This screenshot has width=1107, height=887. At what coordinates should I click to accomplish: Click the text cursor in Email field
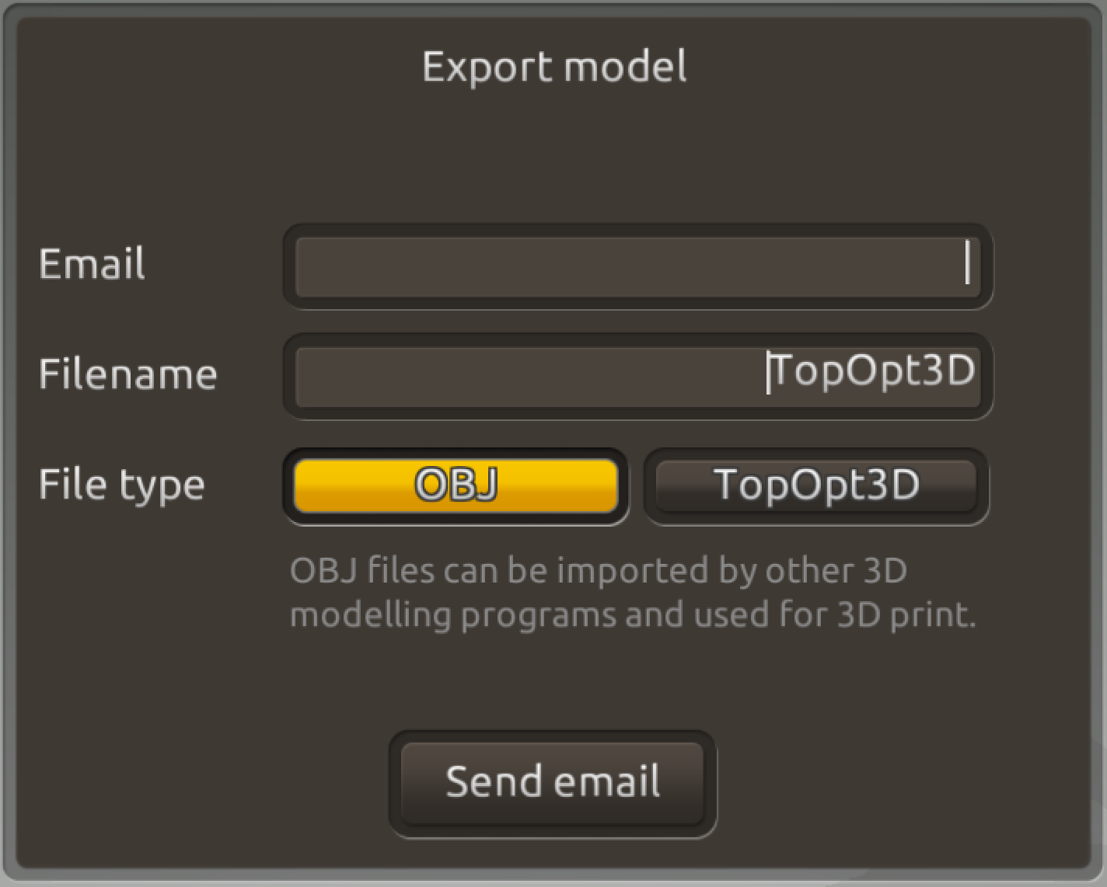[x=967, y=263]
